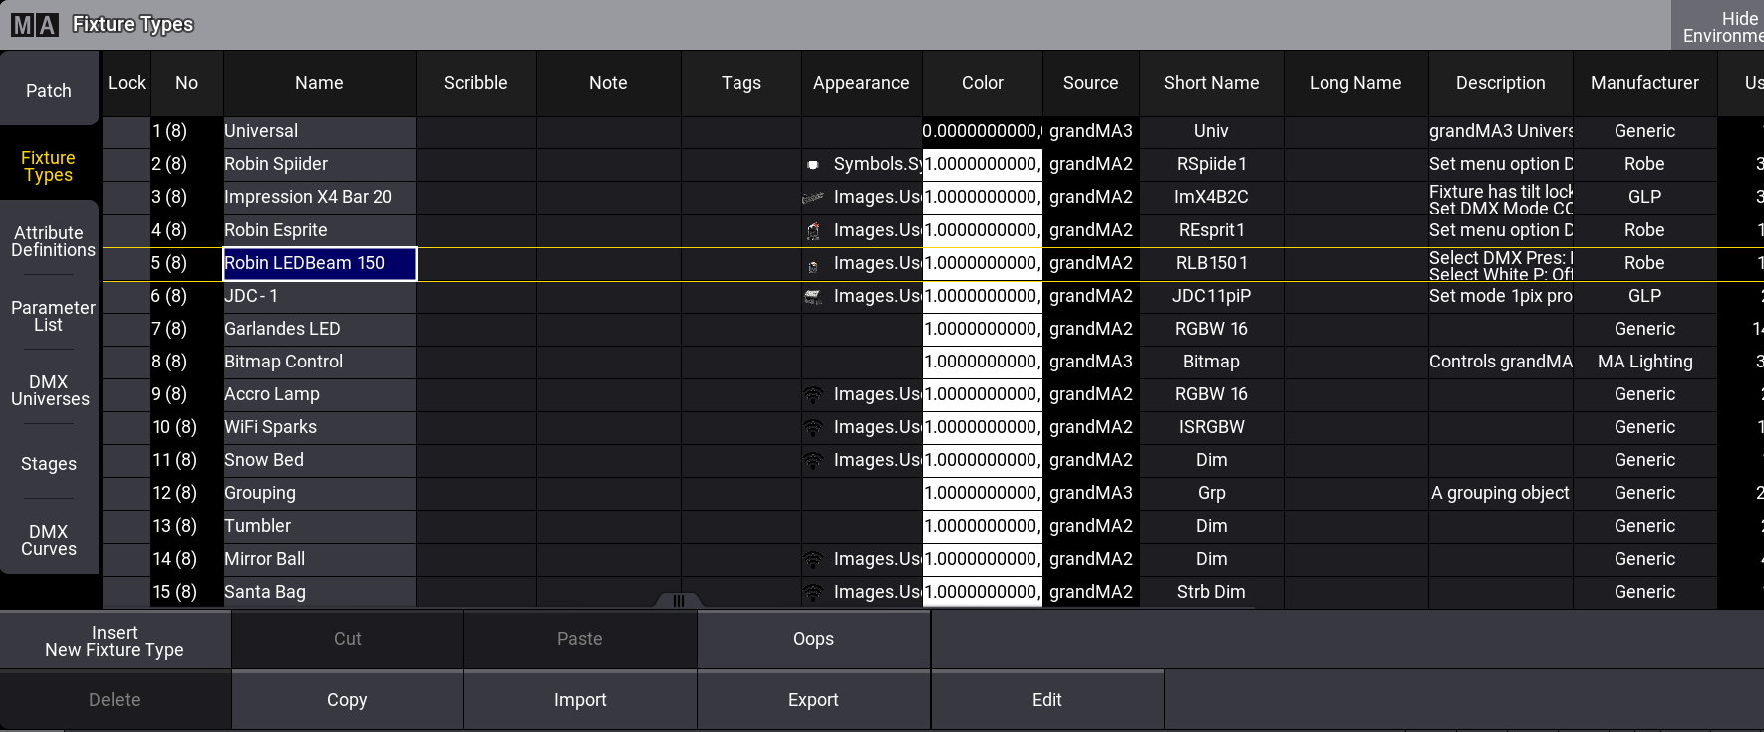The image size is (1764, 732).
Task: Click the Import button
Action: pyautogui.click(x=580, y=700)
